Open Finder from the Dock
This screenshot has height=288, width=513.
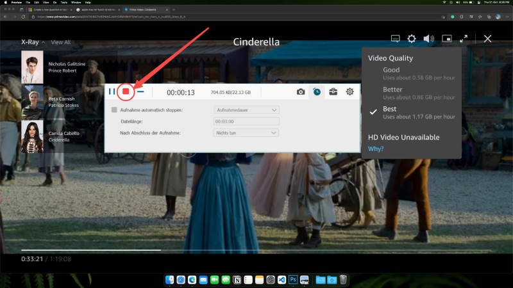click(x=169, y=280)
